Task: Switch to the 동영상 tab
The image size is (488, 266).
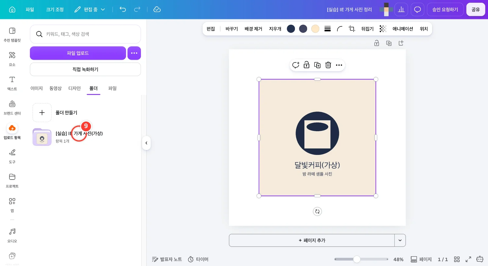Action: tap(56, 88)
